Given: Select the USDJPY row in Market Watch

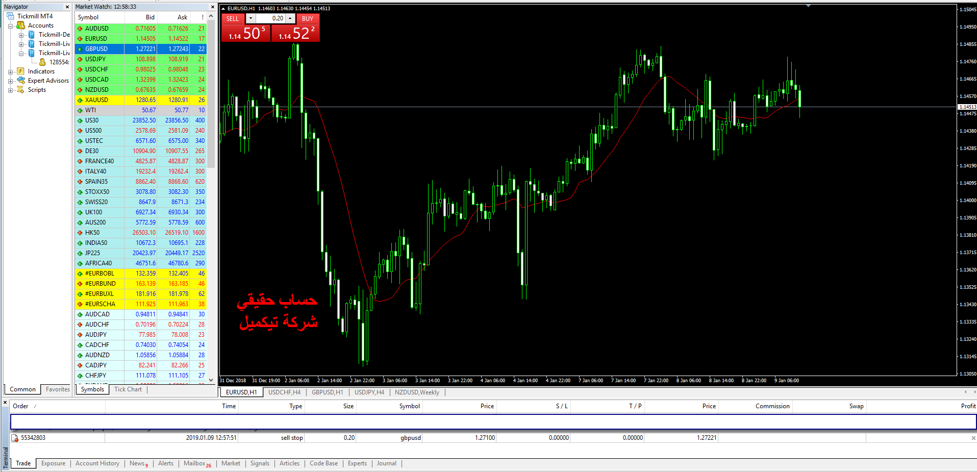Looking at the screenshot, I should point(141,59).
